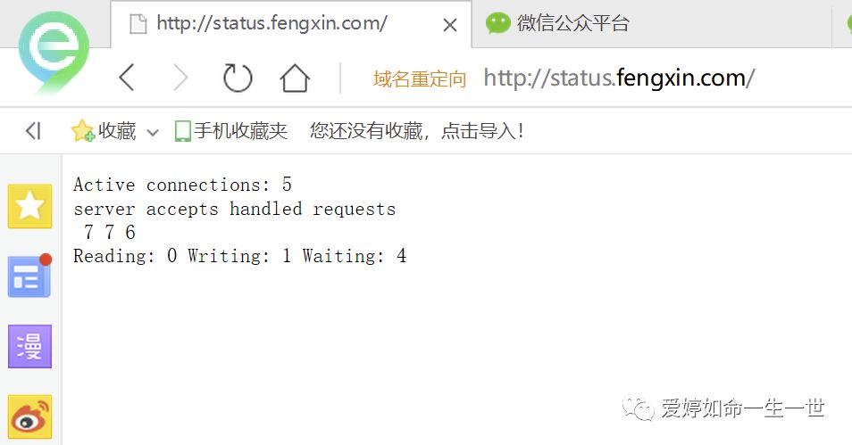Switch to the 微信公众平台 tab
This screenshot has width=852, height=445.
tap(572, 24)
